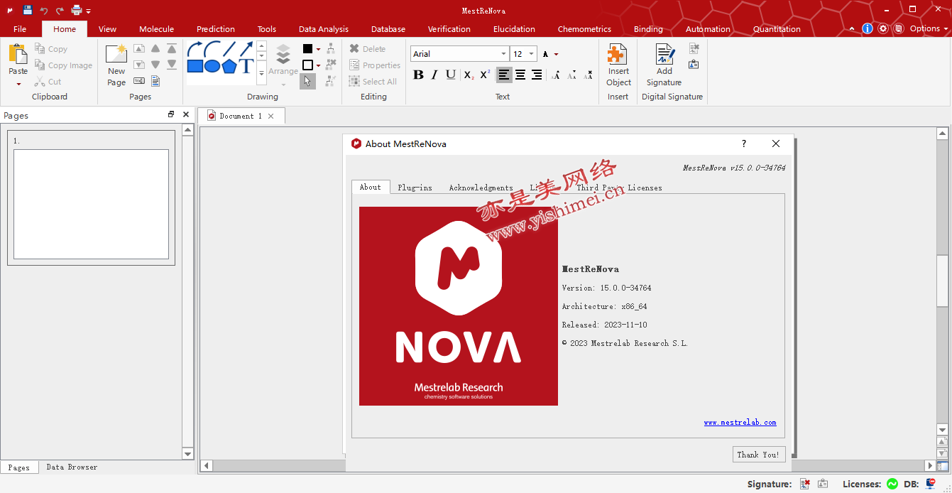Select the straight line drawing tool
952x493 pixels.
229,49
